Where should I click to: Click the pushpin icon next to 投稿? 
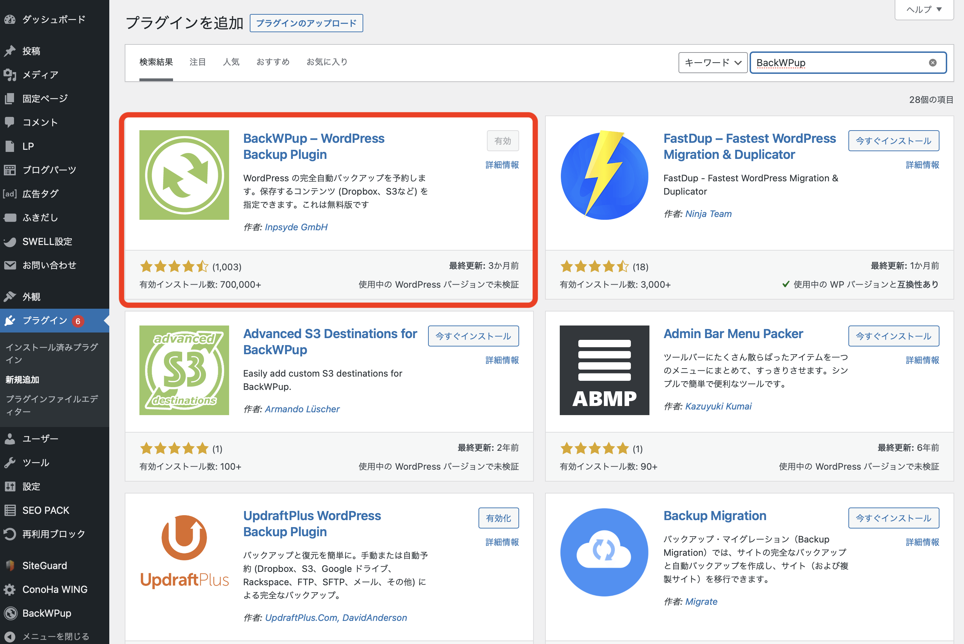point(10,51)
